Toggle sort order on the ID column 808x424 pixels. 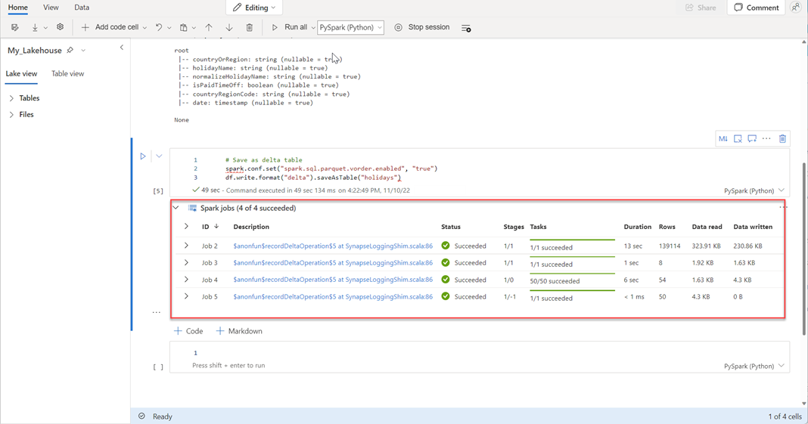coord(216,227)
